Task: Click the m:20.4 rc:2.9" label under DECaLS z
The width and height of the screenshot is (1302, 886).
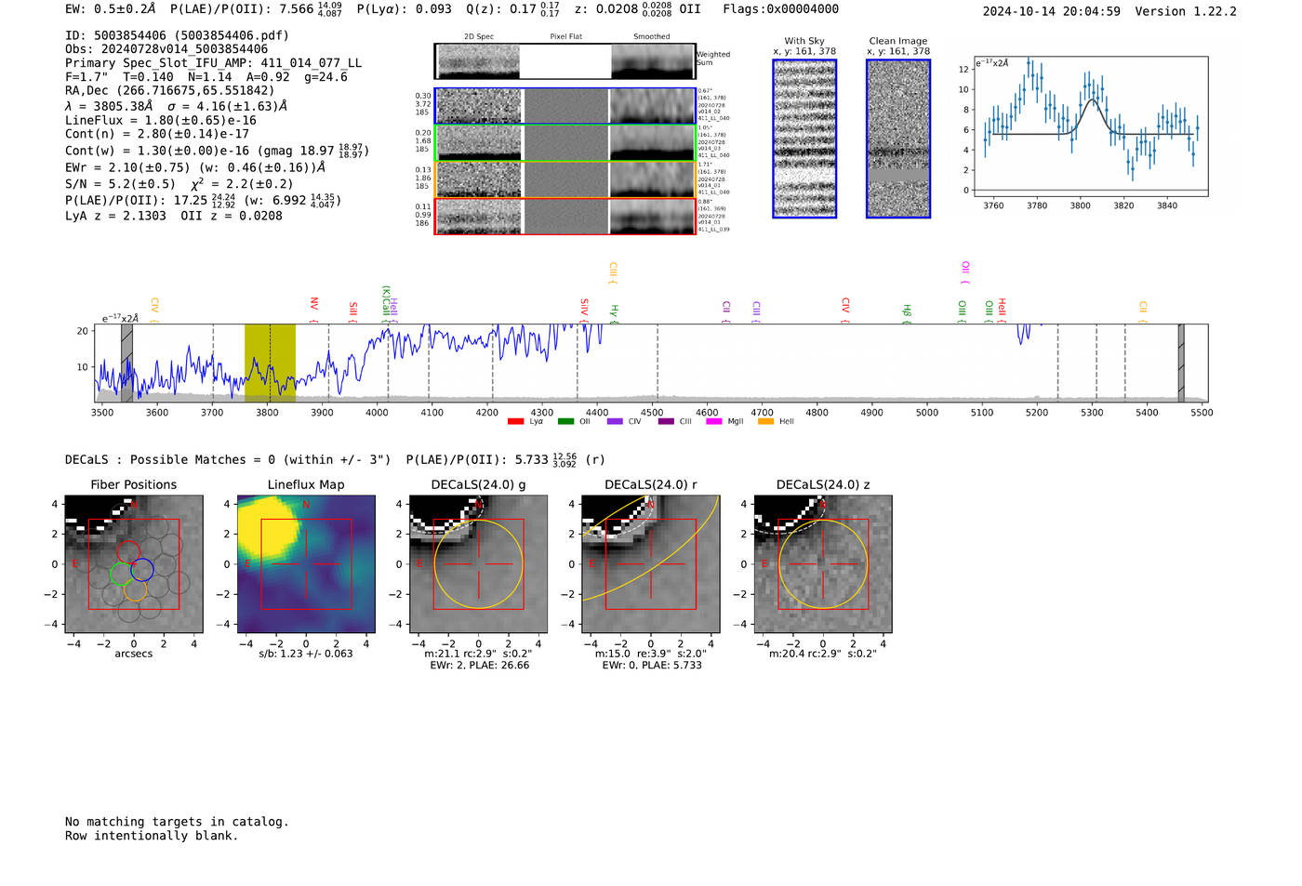Action: coord(823,654)
